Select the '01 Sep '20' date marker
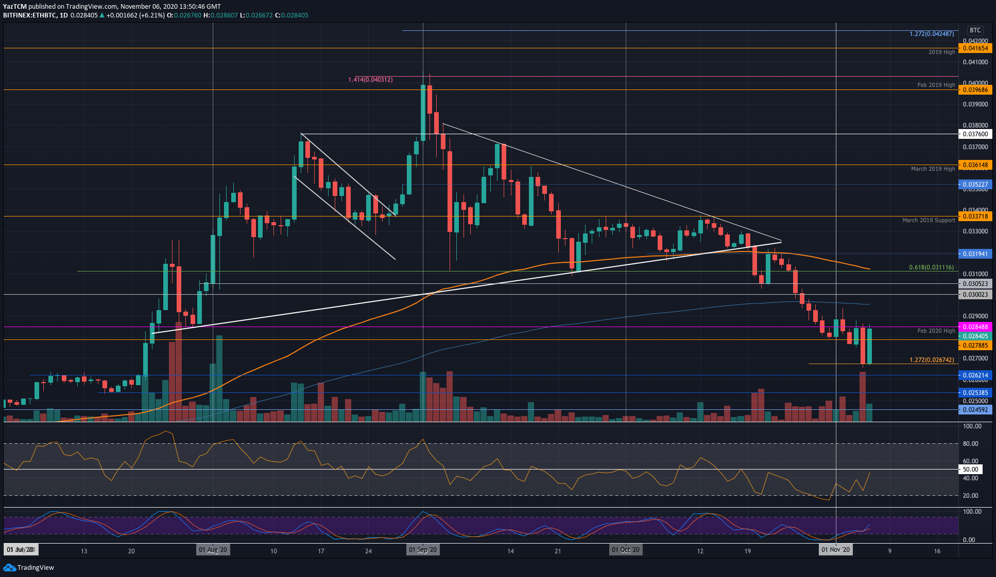This screenshot has height=577, width=996. tap(423, 550)
